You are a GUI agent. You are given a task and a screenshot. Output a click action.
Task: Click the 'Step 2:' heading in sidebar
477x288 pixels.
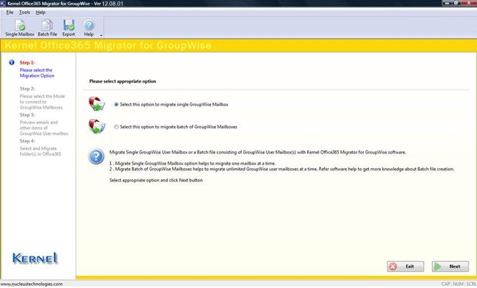pos(27,89)
